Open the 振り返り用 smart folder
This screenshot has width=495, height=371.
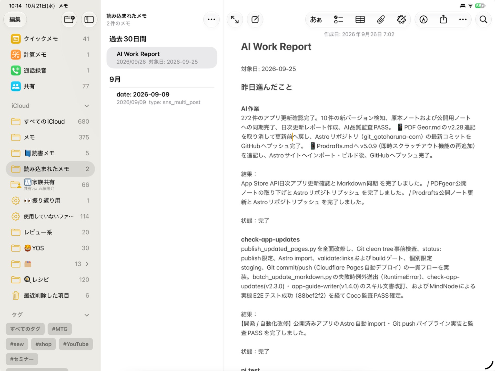pos(50,200)
